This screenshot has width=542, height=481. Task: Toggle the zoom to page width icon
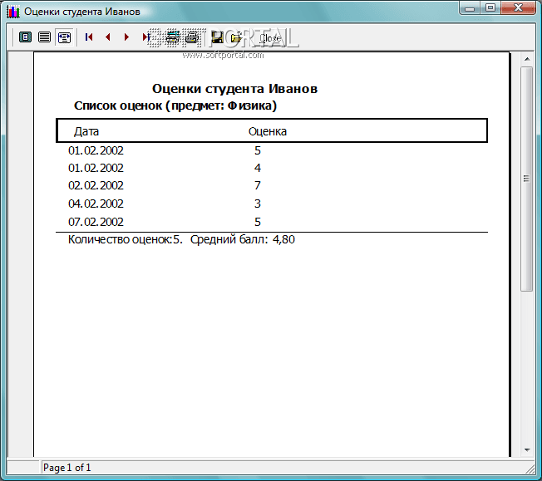click(64, 37)
